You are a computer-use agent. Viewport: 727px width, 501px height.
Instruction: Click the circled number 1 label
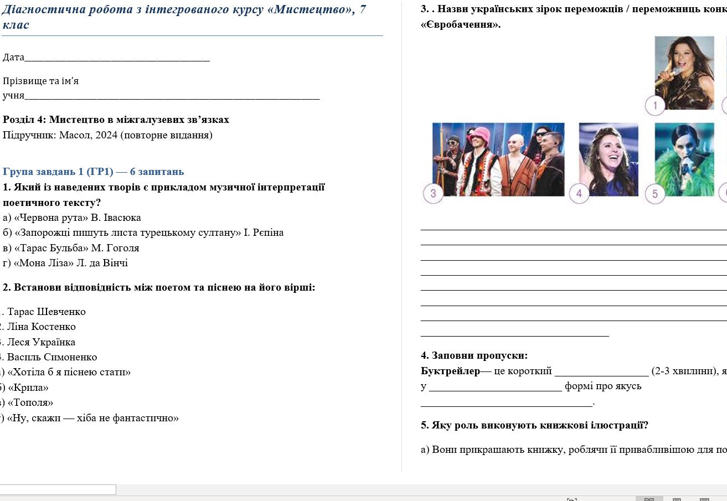(655, 105)
